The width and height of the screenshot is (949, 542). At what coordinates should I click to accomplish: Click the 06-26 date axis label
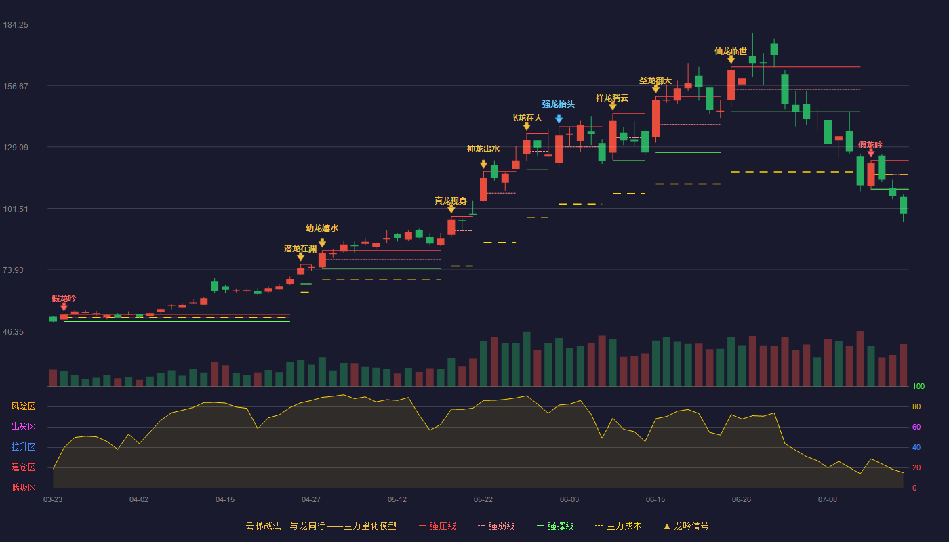pos(742,499)
